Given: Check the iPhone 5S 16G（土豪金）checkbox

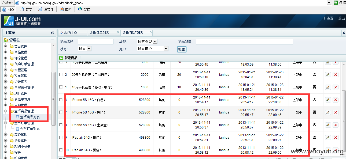Looking at the screenshot, I should pos(61,125).
